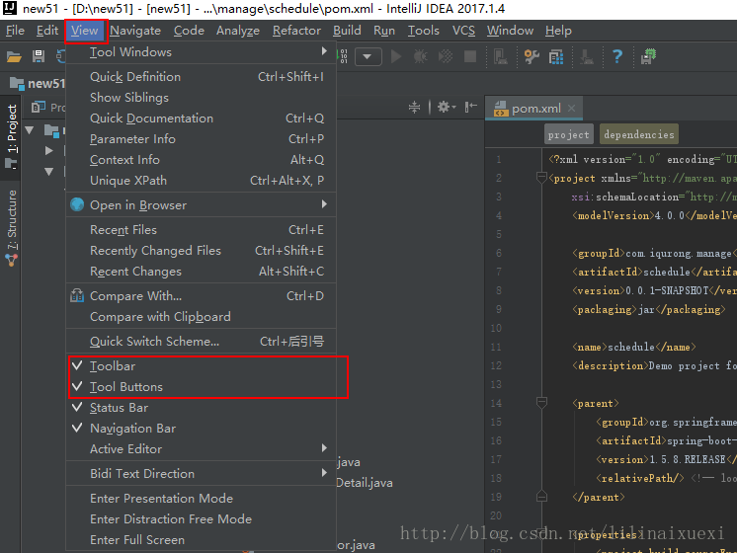
Task: Fold the parent tag at line 14
Action: [541, 403]
